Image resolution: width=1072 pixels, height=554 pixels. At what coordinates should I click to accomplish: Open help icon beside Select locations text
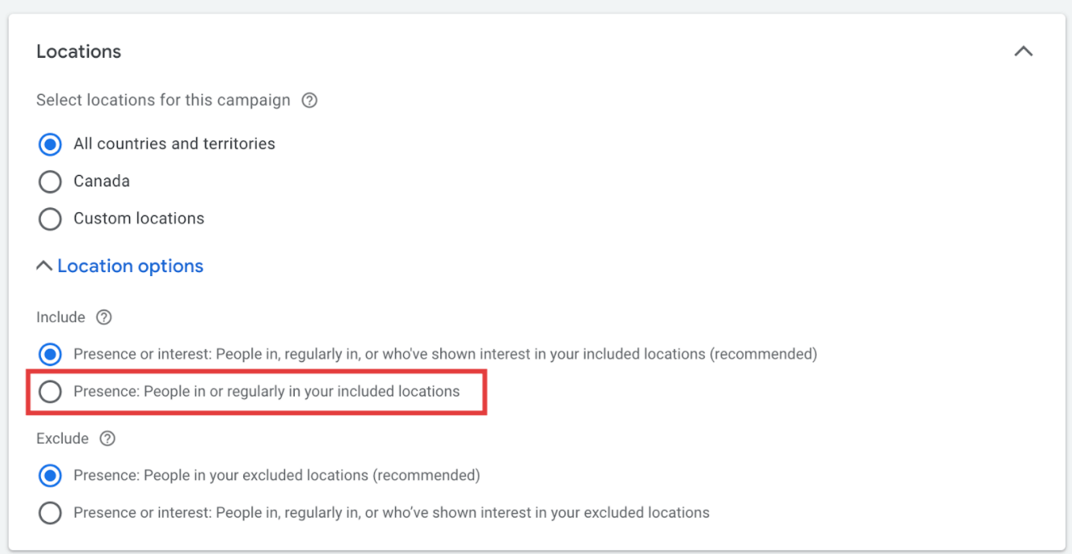[309, 100]
